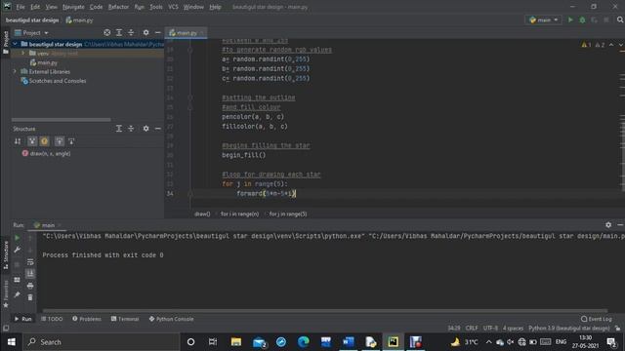Open the Refactor menu
Image resolution: width=625 pixels, height=351 pixels.
coord(118,7)
